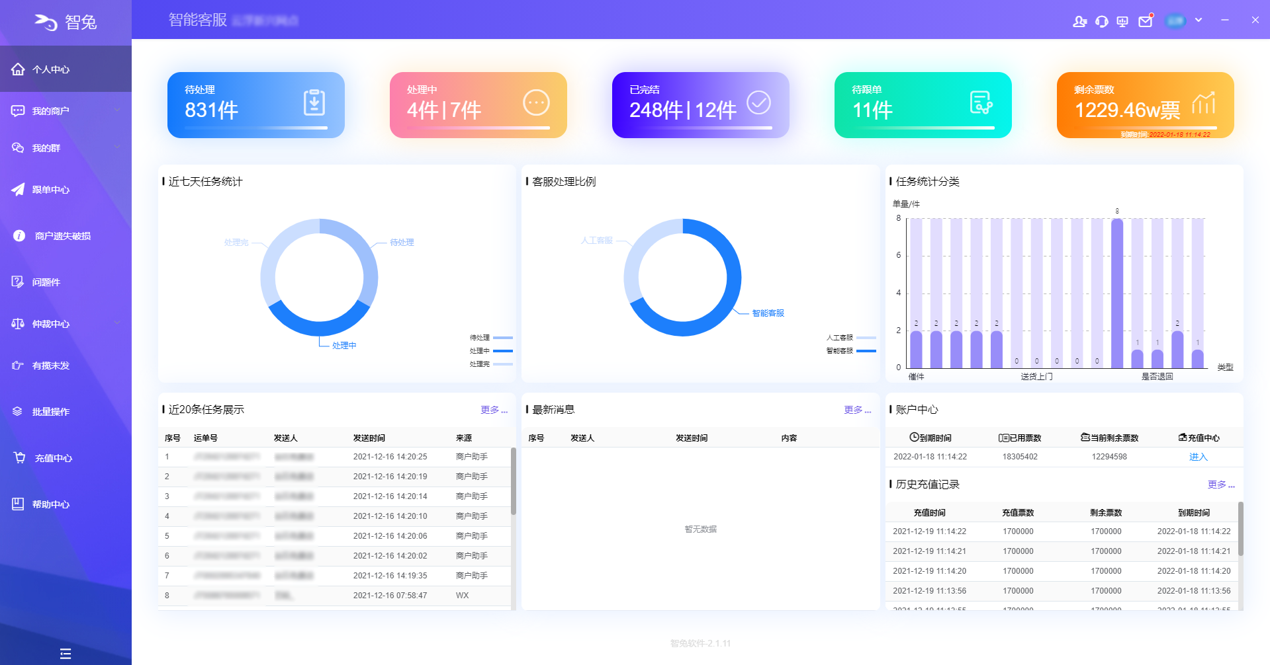Screen dimensions: 1270x665
Task: Open 有揽未发 in the sidebar
Action: point(66,366)
